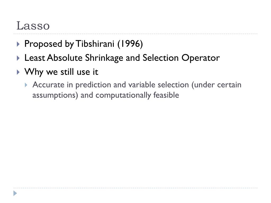This screenshot has width=271, height=203.
Task: Click the phrase computationally feasible
Action: tap(137, 95)
